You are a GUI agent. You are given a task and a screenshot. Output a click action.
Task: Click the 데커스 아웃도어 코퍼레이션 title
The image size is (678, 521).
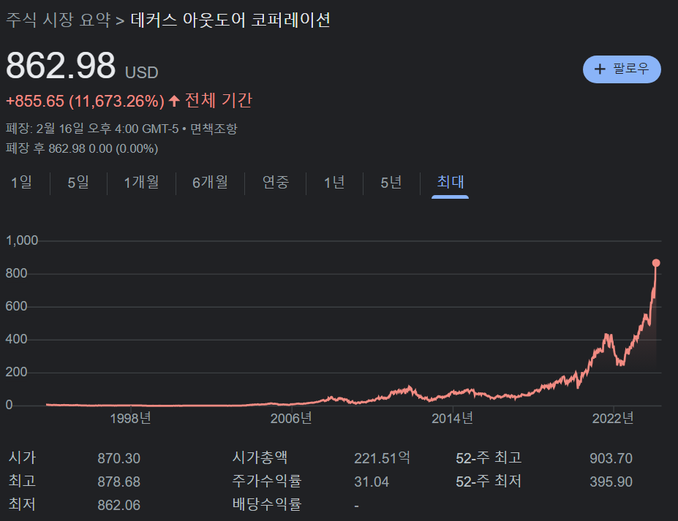(230, 20)
